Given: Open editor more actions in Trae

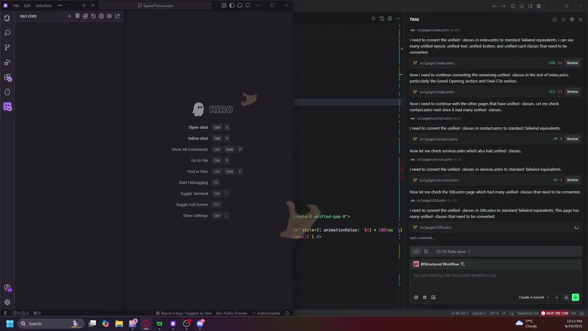Looking at the screenshot, I should (x=397, y=18).
